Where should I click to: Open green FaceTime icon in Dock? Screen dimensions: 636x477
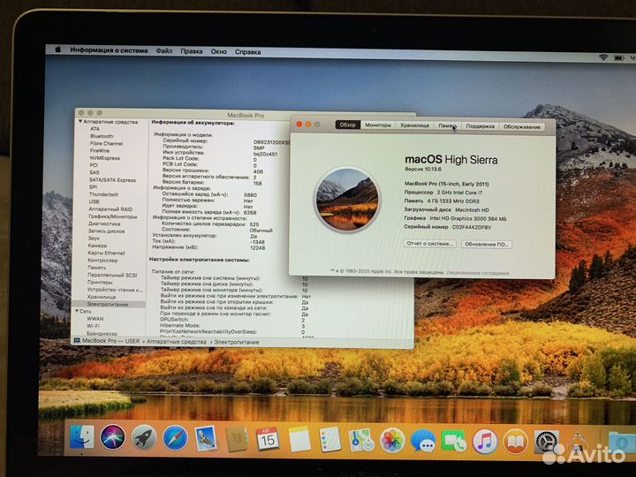pos(453,442)
